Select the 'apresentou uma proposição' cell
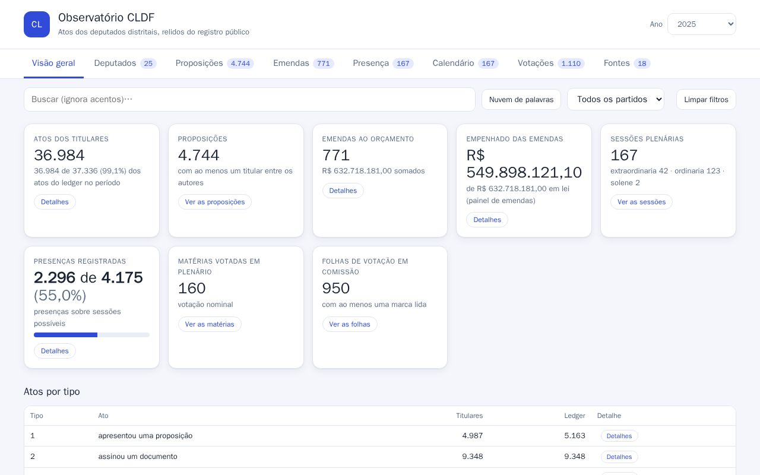This screenshot has height=475, width=760. point(145,436)
